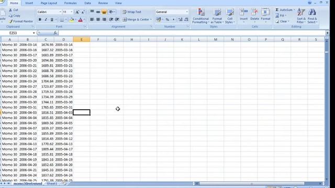
Task: Click the Borders icon
Action: (x=62, y=20)
